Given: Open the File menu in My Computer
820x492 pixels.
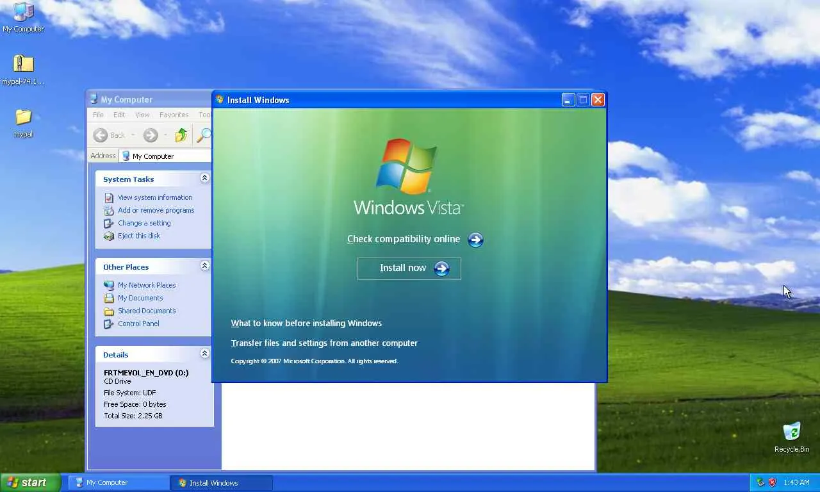Looking at the screenshot, I should (x=98, y=115).
